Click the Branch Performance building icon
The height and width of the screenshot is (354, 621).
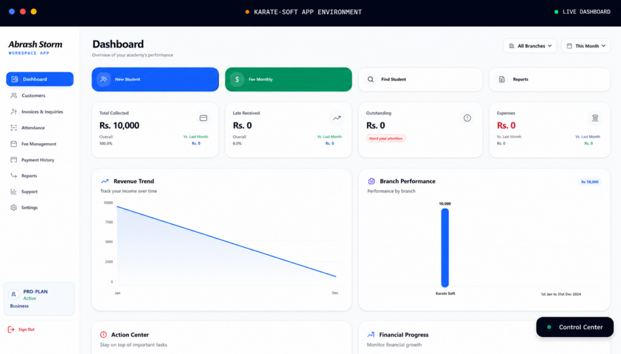click(372, 181)
